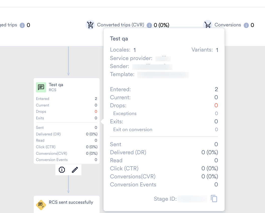Show the info tooltip next to Conversions
This screenshot has width=265, height=213.
pyautogui.click(x=246, y=25)
